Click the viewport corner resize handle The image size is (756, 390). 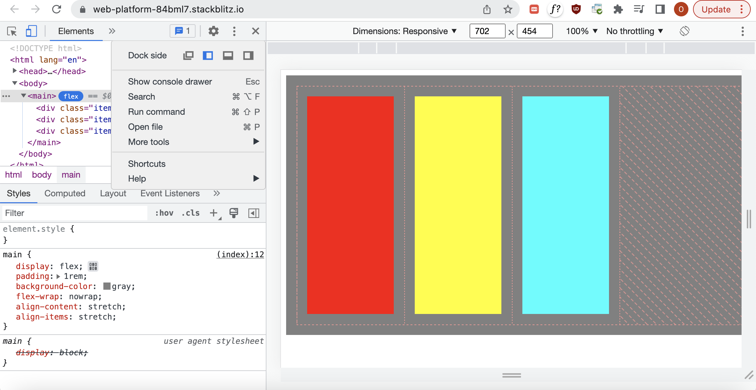749,375
